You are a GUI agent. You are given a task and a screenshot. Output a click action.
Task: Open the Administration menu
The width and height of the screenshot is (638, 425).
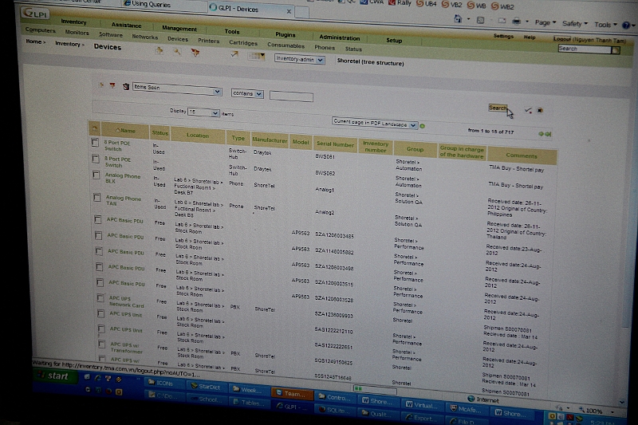pyautogui.click(x=340, y=37)
